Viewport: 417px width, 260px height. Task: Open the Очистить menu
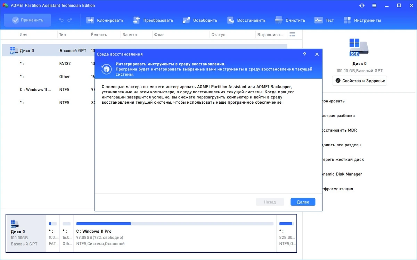pyautogui.click(x=290, y=20)
